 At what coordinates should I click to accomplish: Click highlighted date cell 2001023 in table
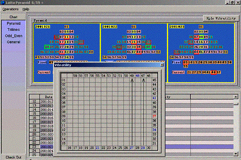tap(47, 147)
